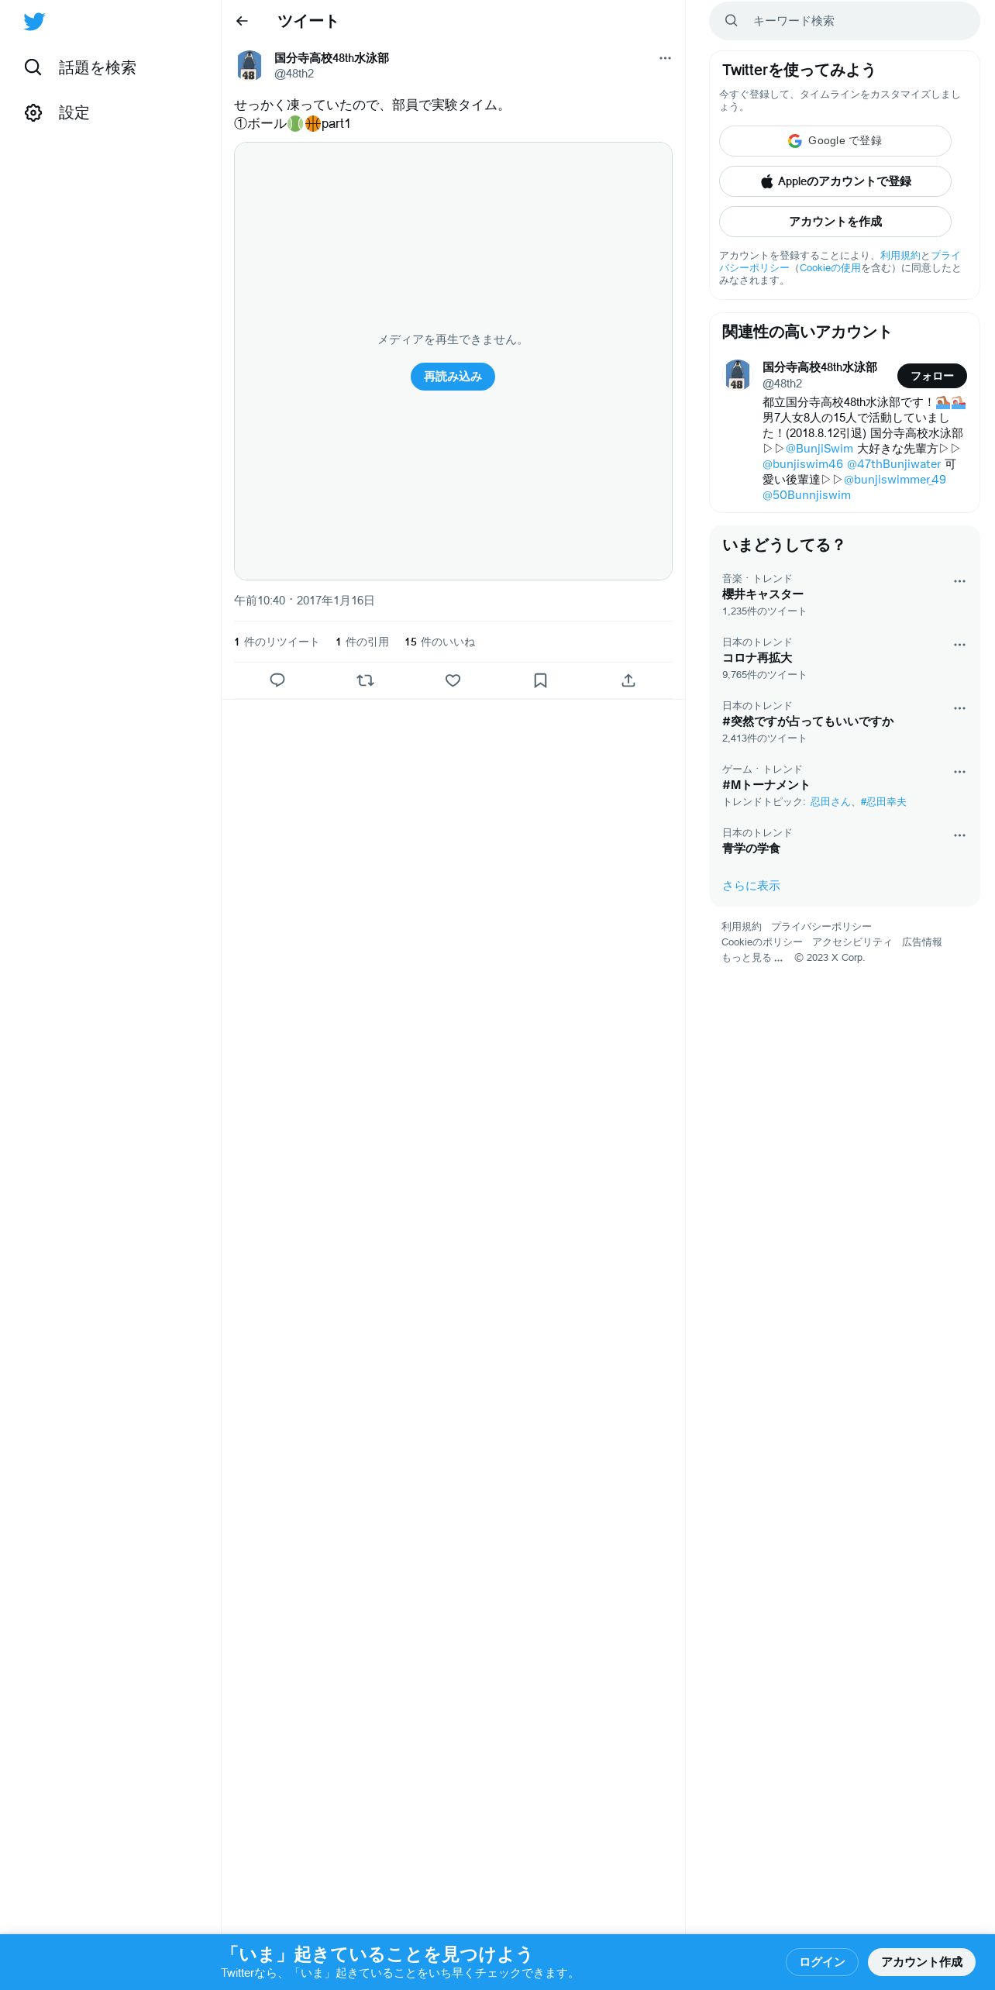Screen dimensions: 995x1990
Task: Open more options for #突然ですが占ってもいいですか trend
Action: point(959,708)
